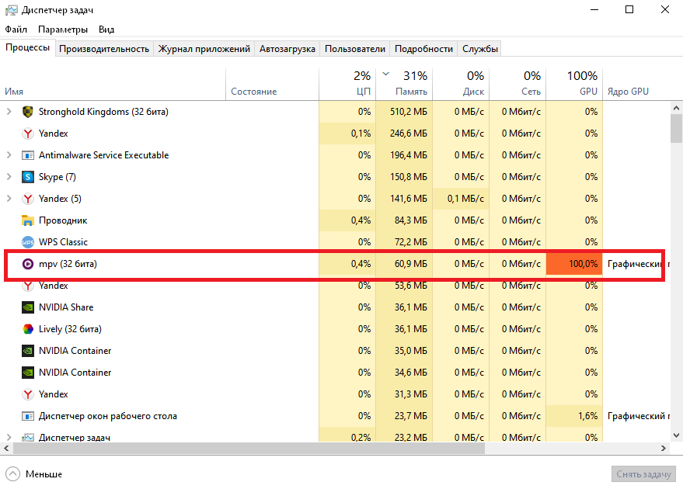Image resolution: width=683 pixels, height=489 pixels.
Task: Select the NVIDIA Share process name
Action: [x=66, y=307]
